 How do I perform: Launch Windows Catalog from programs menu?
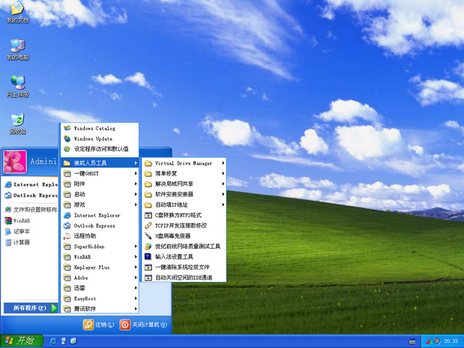[100, 128]
